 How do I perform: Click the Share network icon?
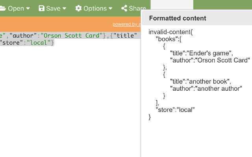click(124, 8)
